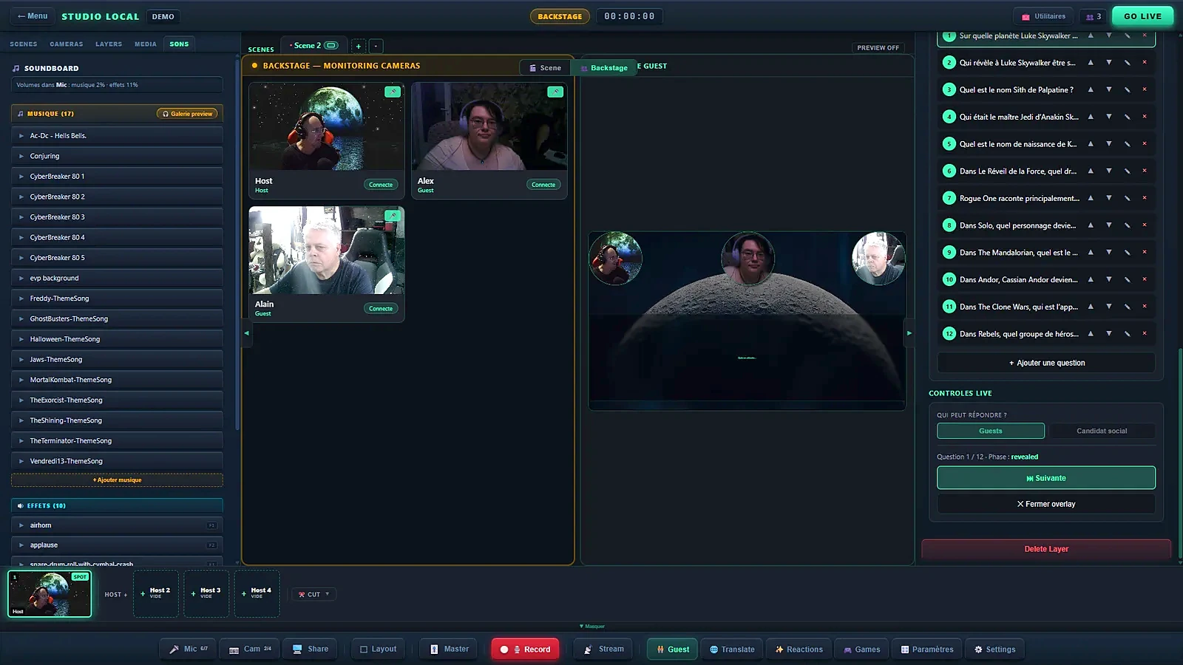Open the CUT transition dropdown
This screenshot has height=665, width=1183.
click(x=314, y=594)
